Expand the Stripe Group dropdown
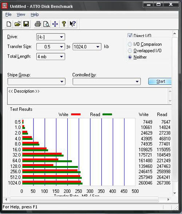182x214 pixels. tap(62, 82)
